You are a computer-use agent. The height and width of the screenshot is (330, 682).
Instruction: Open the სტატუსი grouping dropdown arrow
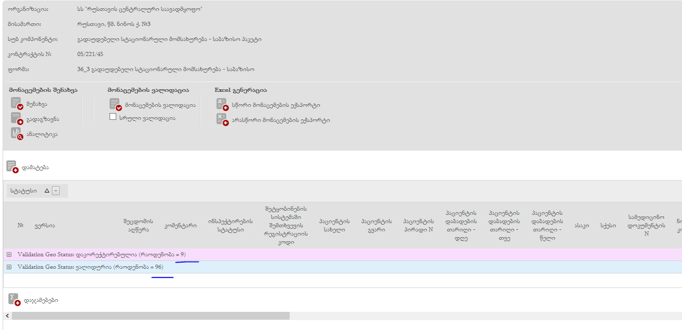(x=56, y=191)
